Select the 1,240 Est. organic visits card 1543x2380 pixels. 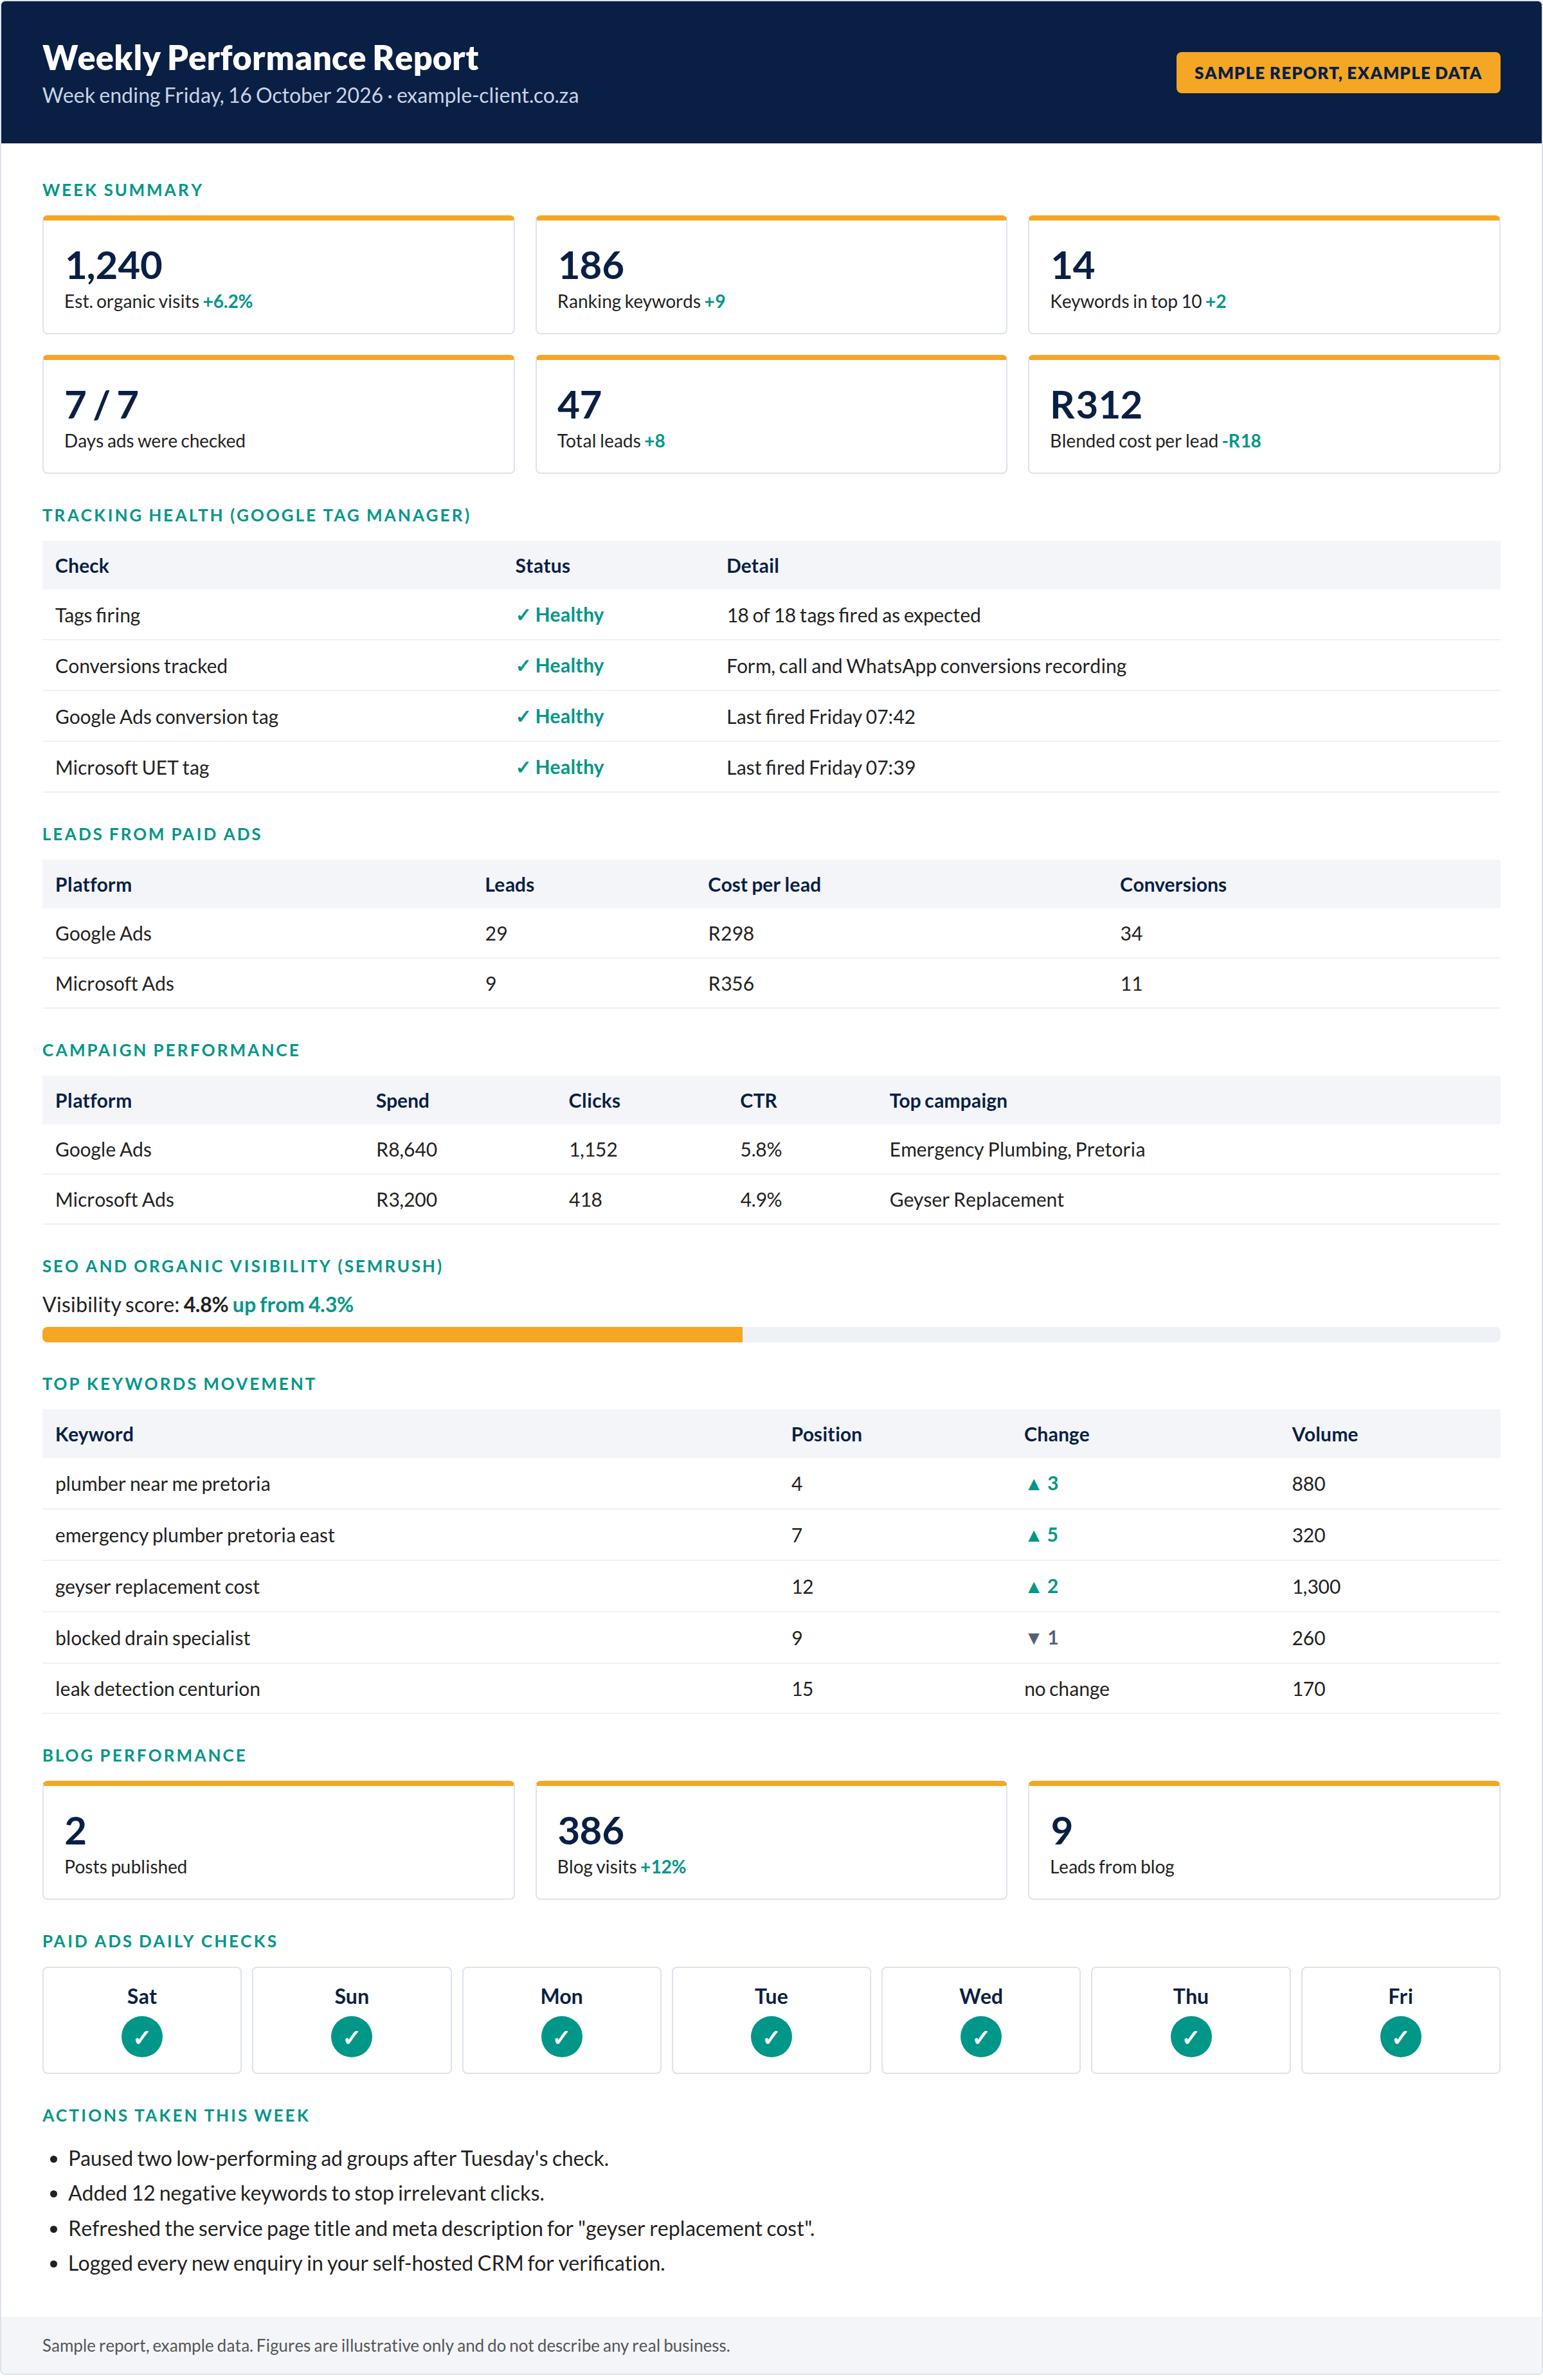coord(278,275)
